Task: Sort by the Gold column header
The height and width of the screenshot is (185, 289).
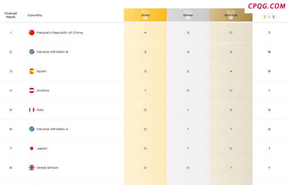Action: pos(145,15)
